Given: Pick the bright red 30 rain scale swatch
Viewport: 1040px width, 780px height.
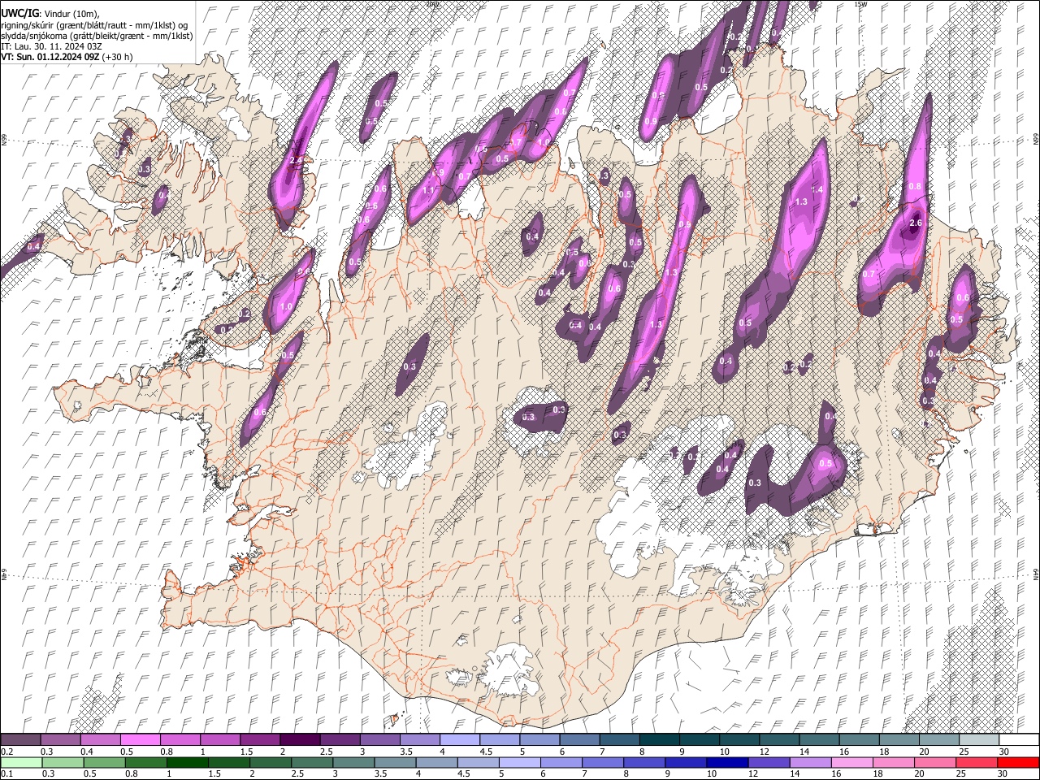Looking at the screenshot, I should [x=1019, y=763].
